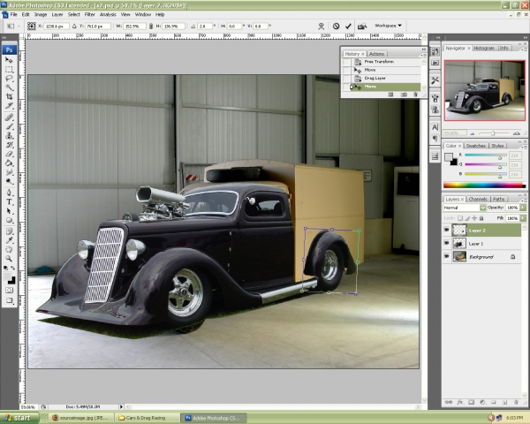Open Cars & Drag Racing taskbar folder

click(147, 418)
